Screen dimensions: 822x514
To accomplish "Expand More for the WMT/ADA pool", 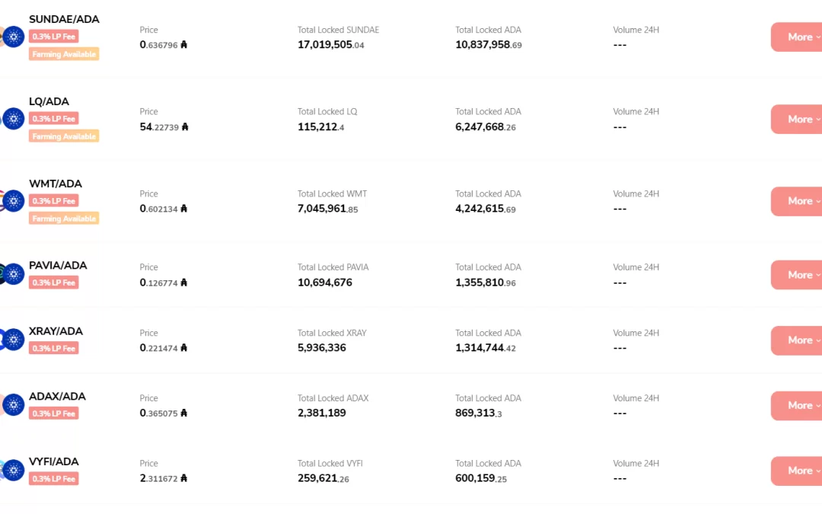I will pos(796,201).
